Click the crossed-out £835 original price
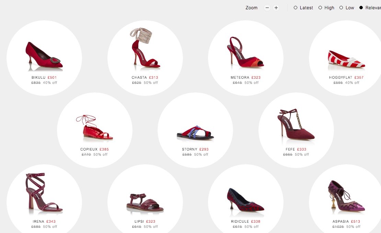The height and width of the screenshot is (233, 381). (36, 83)
